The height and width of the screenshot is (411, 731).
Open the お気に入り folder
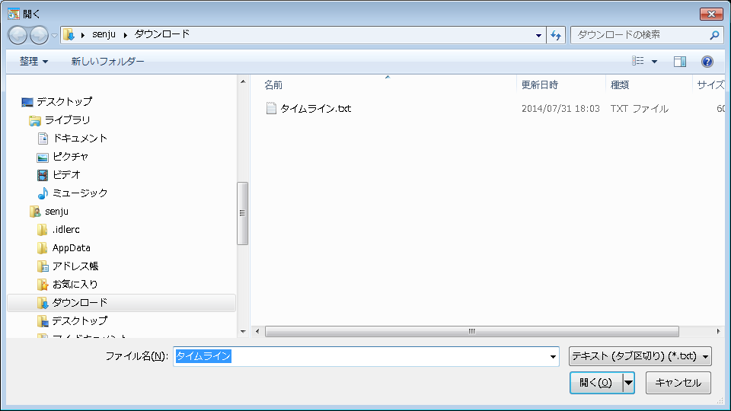point(75,284)
